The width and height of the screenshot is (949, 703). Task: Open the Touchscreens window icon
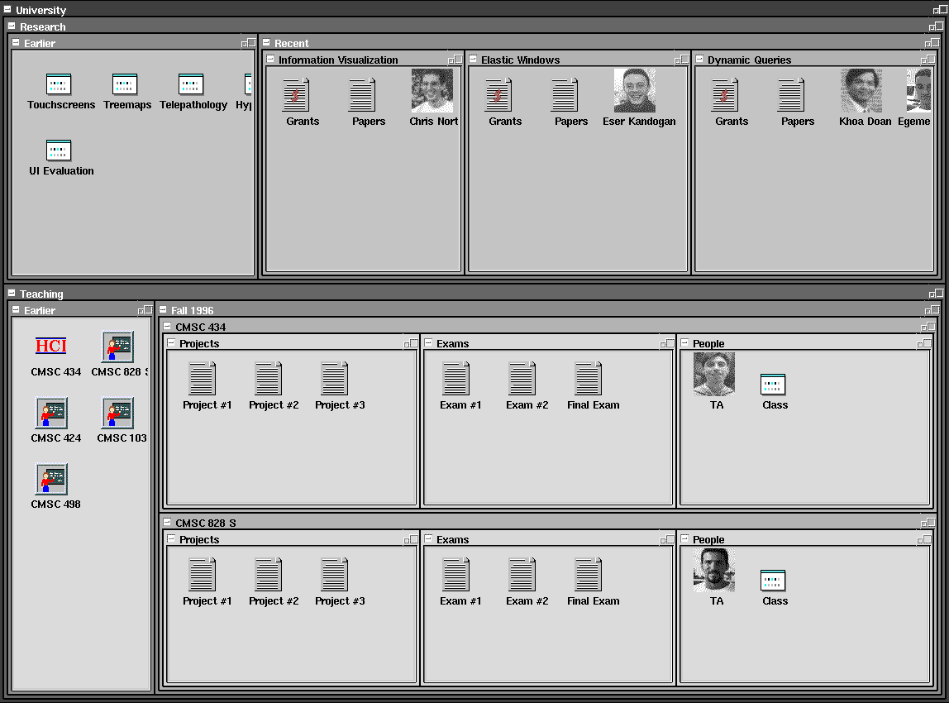pos(59,84)
